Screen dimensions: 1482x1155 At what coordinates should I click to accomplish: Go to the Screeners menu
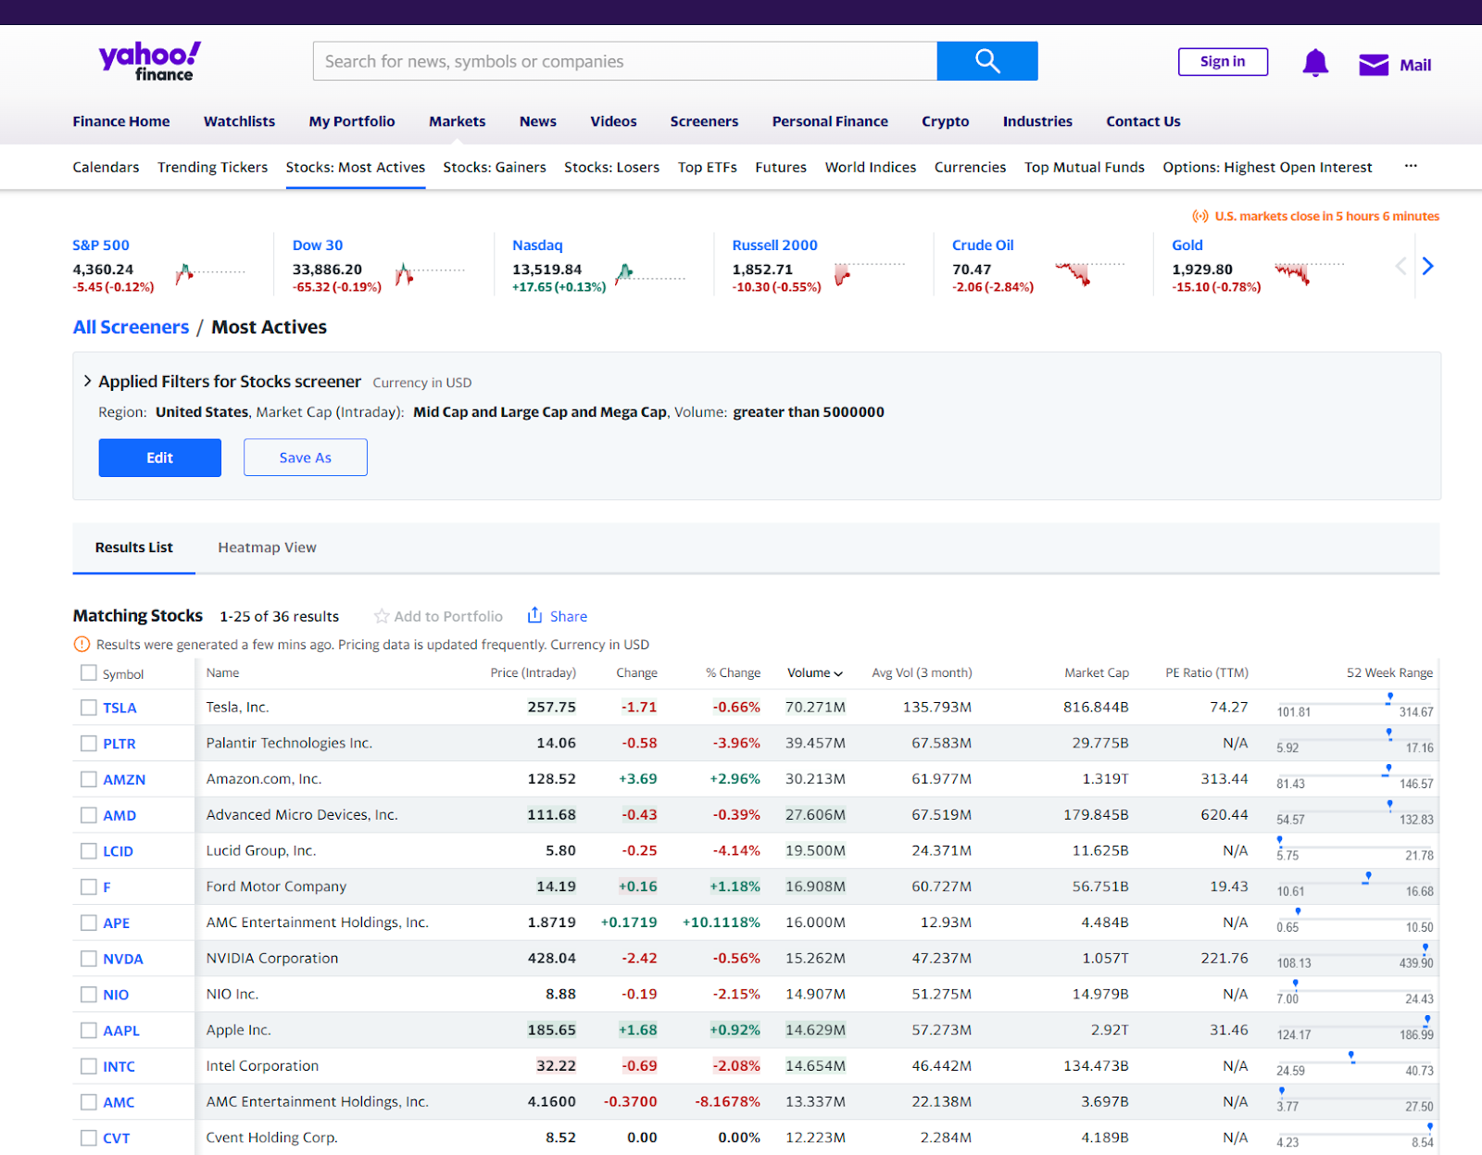704,121
